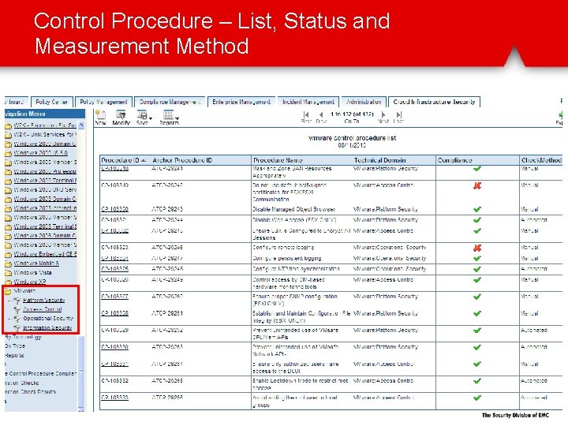
Task: Click the Save toolbar icon
Action: point(142,115)
